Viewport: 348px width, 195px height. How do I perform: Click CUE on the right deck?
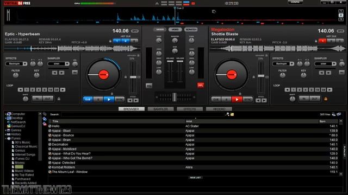(x=216, y=100)
